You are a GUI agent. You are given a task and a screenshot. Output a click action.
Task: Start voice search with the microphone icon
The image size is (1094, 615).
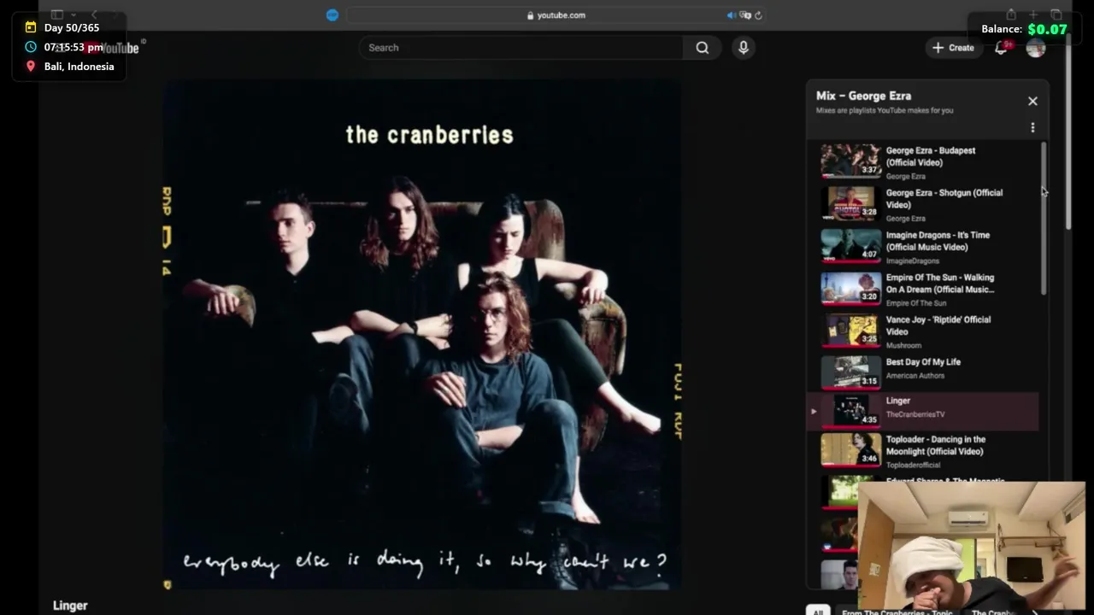point(744,48)
